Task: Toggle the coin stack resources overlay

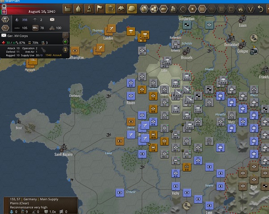Action: (x=173, y=9)
